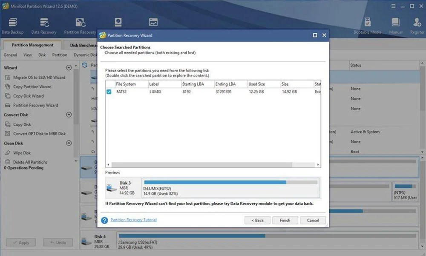Viewport: 426px width, 256px height.
Task: Click the Apply button
Action: click(x=21, y=242)
